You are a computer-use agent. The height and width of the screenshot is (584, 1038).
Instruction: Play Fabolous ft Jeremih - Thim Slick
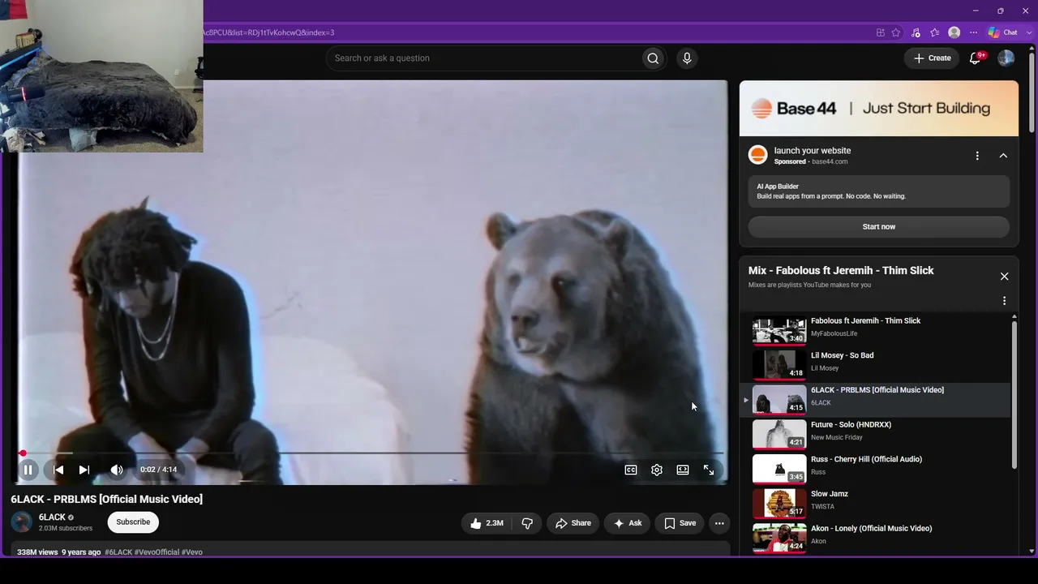tap(875, 330)
